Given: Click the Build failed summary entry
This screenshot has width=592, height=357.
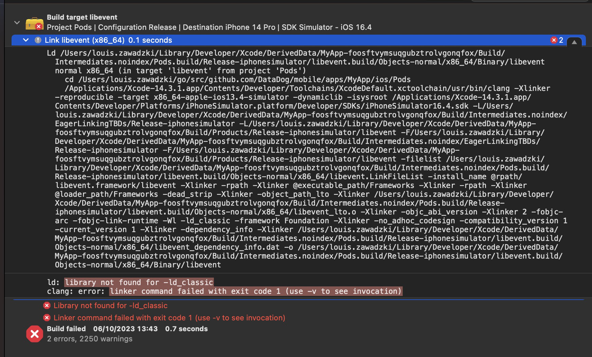Looking at the screenshot, I should tap(67, 328).
